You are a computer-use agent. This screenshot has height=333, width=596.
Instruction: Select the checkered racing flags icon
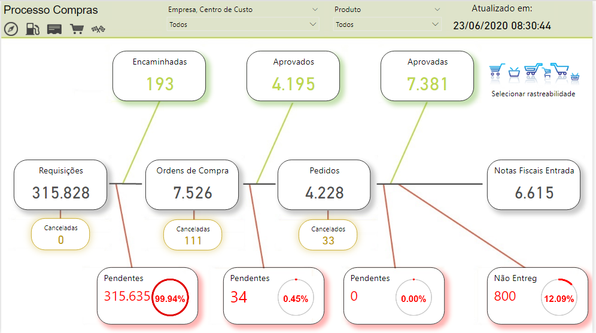pos(98,29)
